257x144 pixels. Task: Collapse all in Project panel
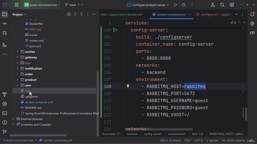coord(81,14)
